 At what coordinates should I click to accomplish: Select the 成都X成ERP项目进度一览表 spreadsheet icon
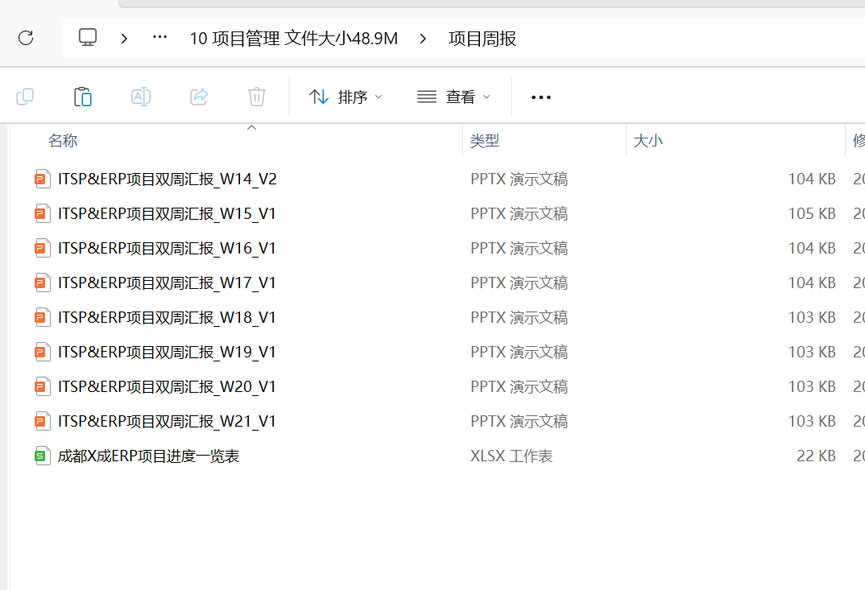pos(42,456)
